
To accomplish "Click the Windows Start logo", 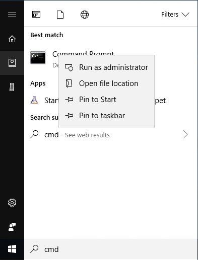I will tap(12, 249).
